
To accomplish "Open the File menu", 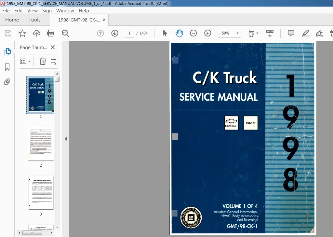I will [x=6, y=11].
